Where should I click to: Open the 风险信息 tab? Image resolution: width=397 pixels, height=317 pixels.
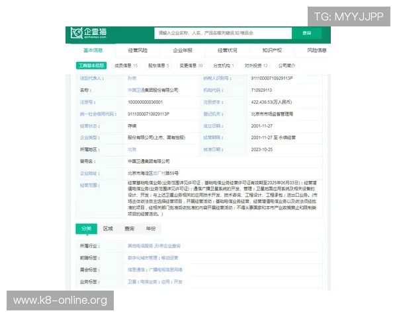pos(317,50)
